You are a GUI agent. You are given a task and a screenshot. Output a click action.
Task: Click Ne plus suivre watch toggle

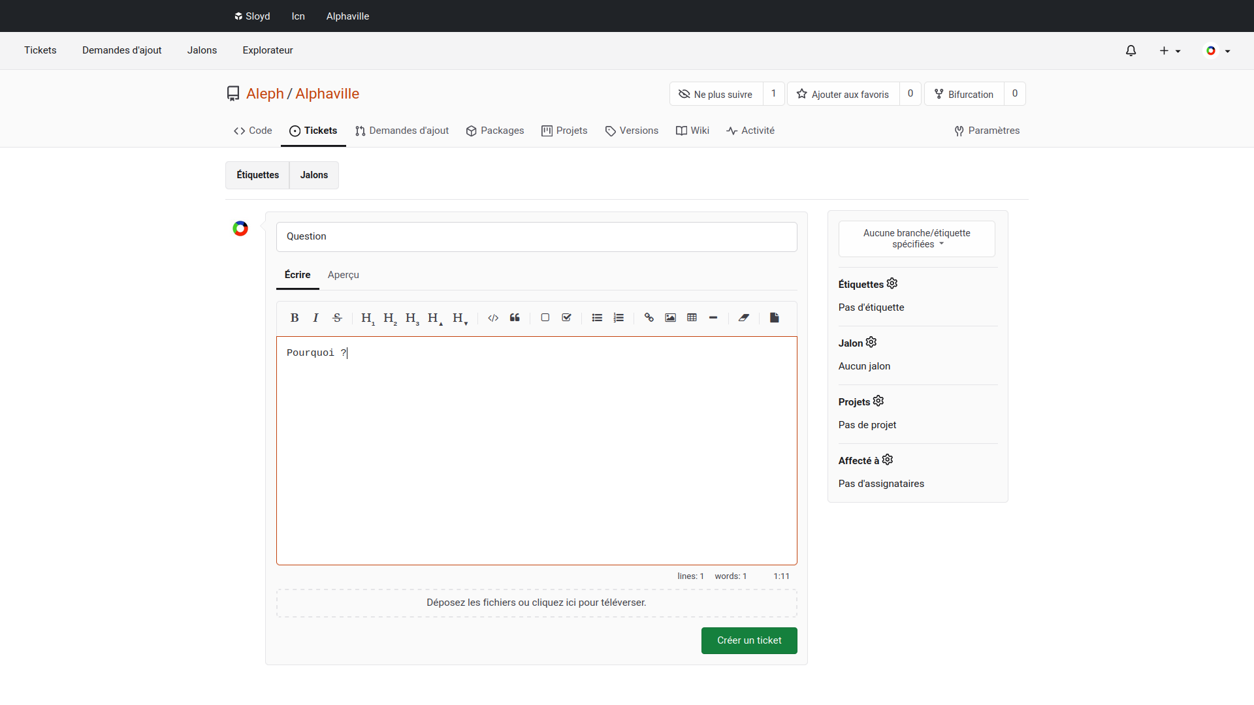[716, 94]
